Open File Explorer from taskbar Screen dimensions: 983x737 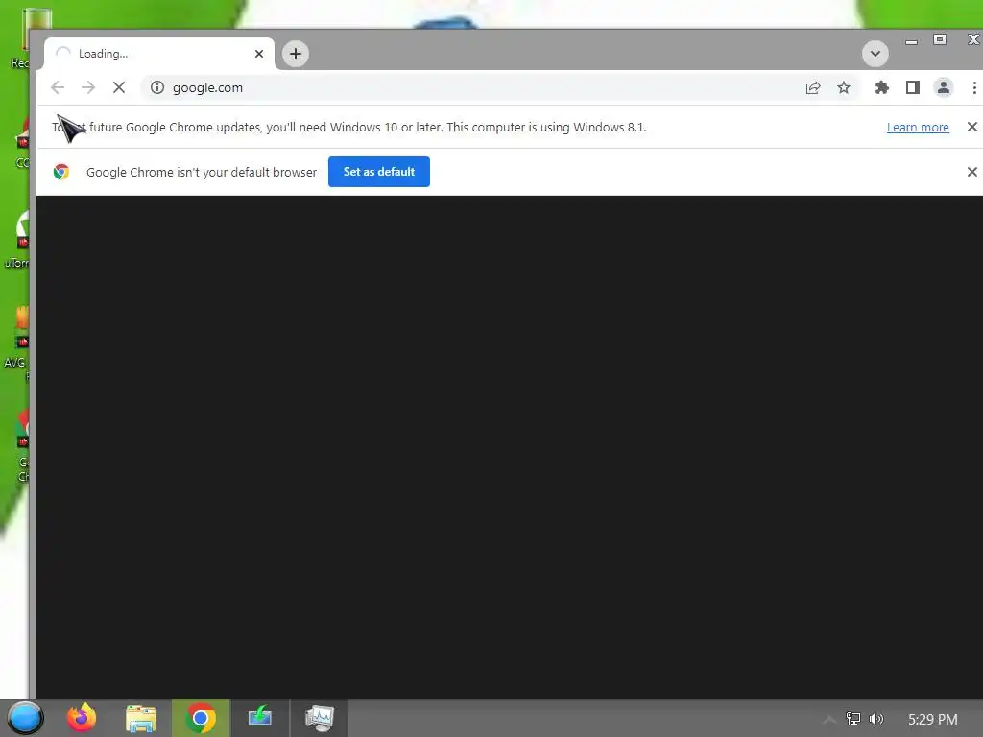(141, 718)
